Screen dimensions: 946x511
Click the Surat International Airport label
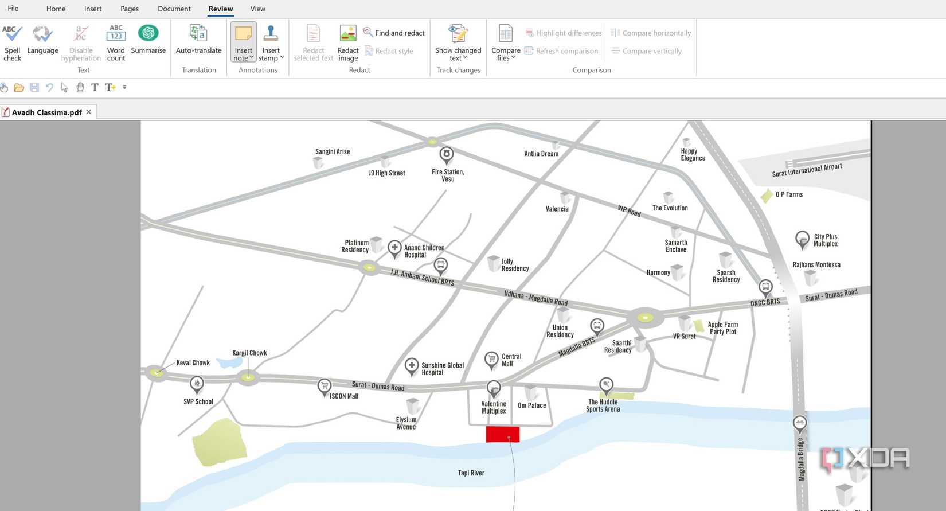[807, 170]
